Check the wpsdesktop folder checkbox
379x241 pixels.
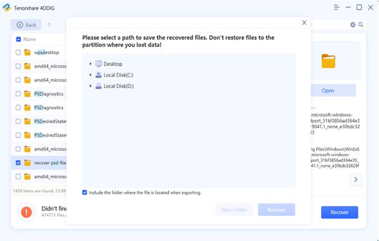tap(18, 53)
